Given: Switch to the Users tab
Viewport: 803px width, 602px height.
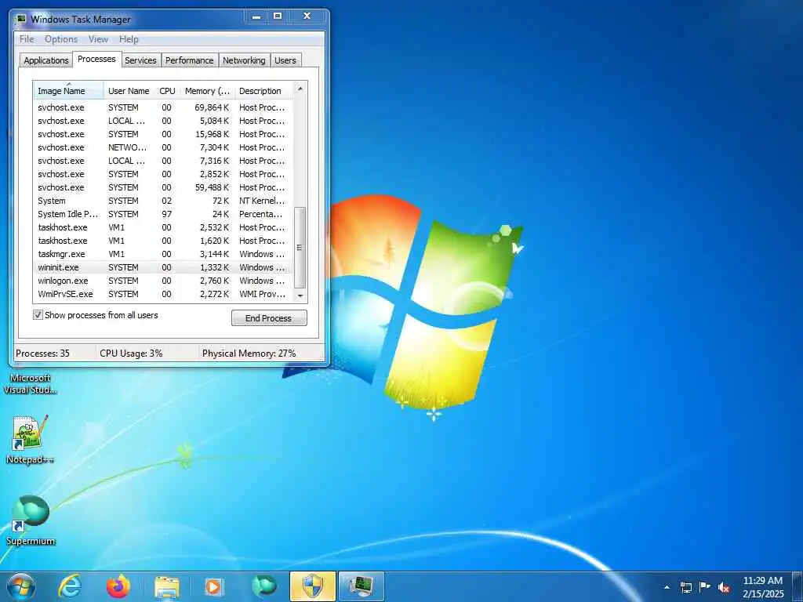Looking at the screenshot, I should click(285, 60).
